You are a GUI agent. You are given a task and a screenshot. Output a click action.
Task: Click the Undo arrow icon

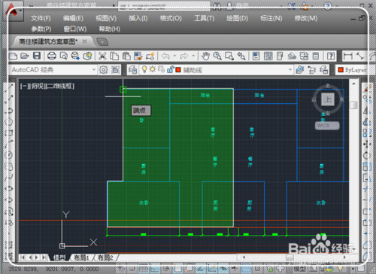click(165, 56)
